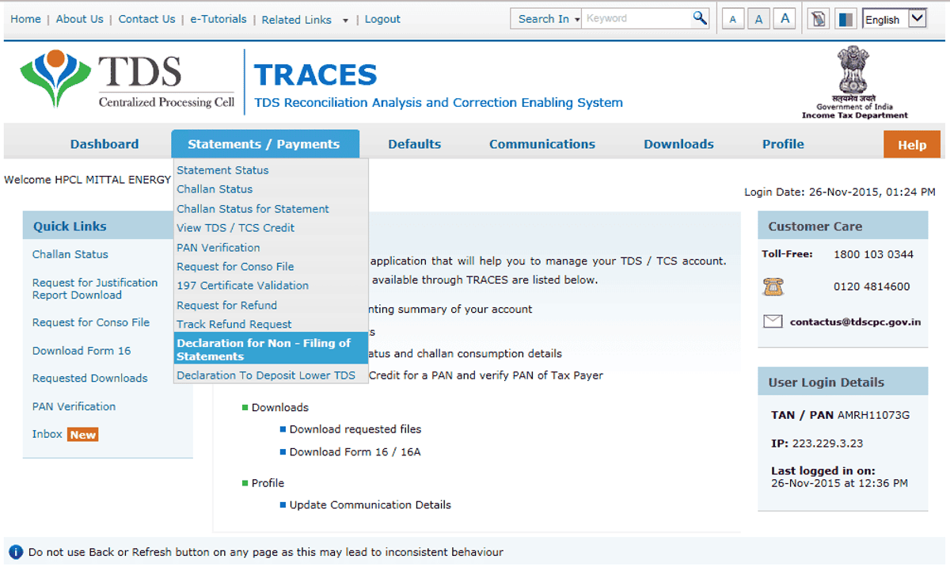Select the largest font size A button
Screen dimensions: 950x571
click(785, 19)
